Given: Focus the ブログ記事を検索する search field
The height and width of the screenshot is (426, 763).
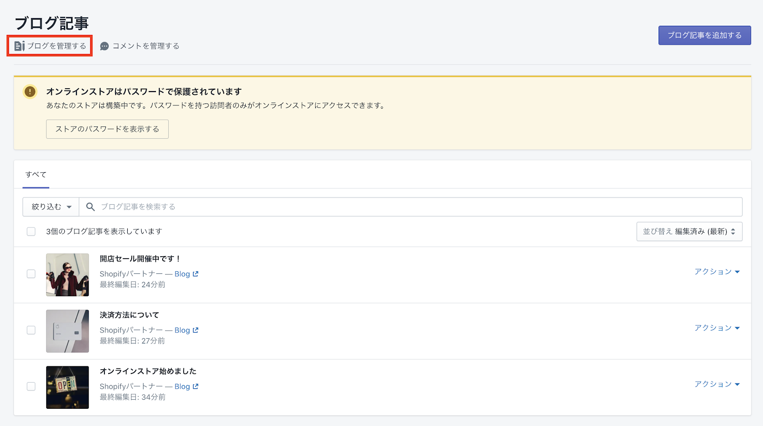Looking at the screenshot, I should (415, 207).
